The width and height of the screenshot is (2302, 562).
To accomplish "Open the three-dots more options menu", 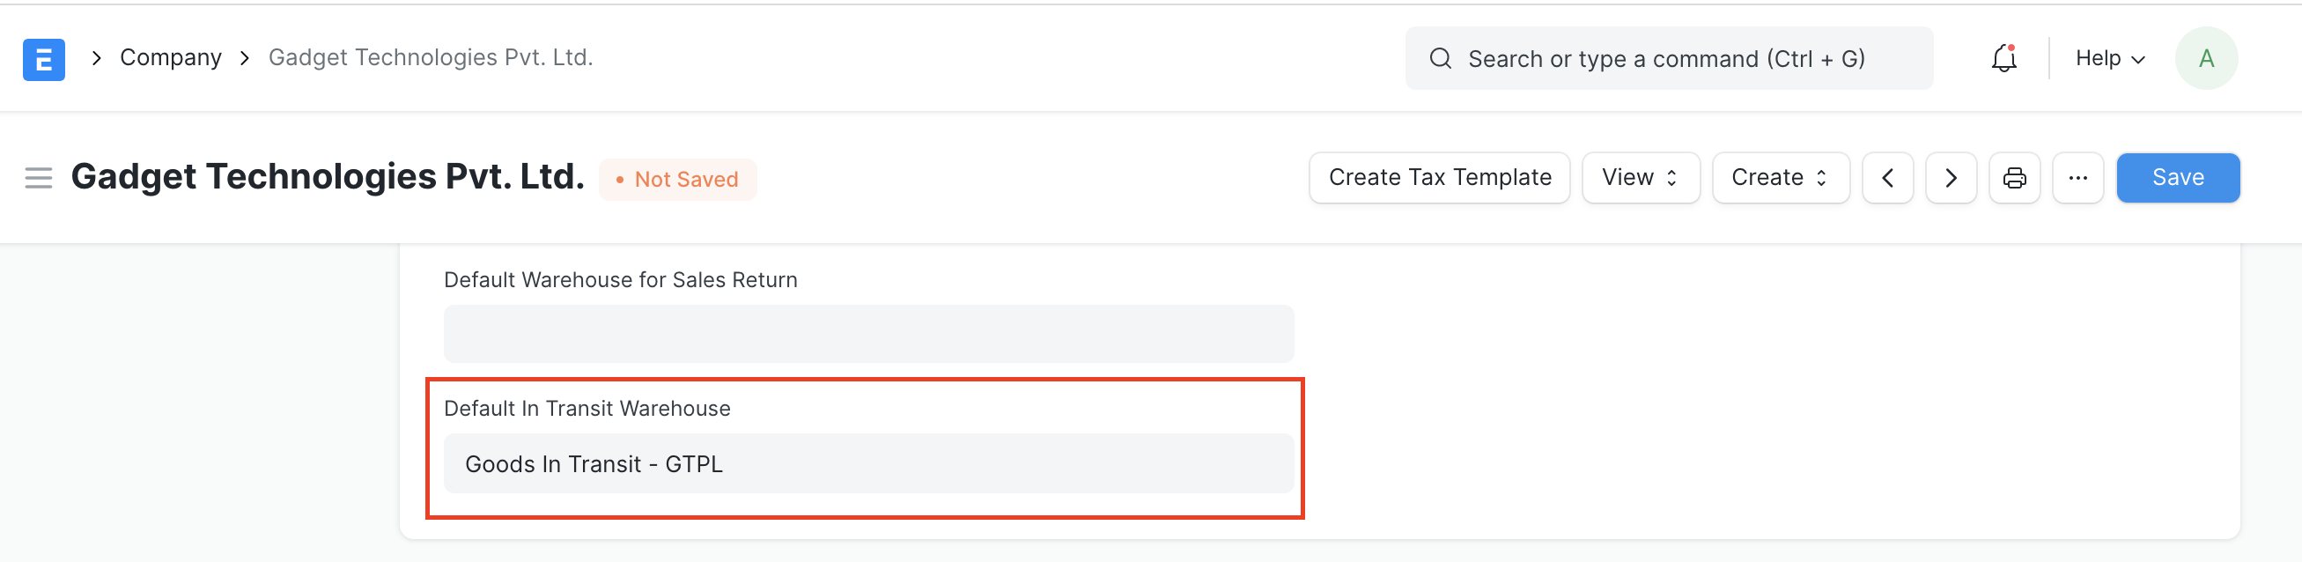I will (2077, 178).
